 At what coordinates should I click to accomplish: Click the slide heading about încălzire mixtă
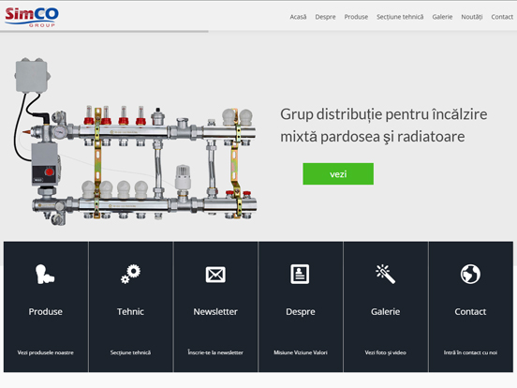383,126
